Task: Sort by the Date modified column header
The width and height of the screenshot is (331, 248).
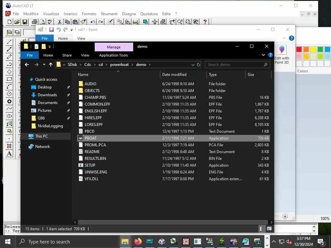Action: click(x=174, y=75)
